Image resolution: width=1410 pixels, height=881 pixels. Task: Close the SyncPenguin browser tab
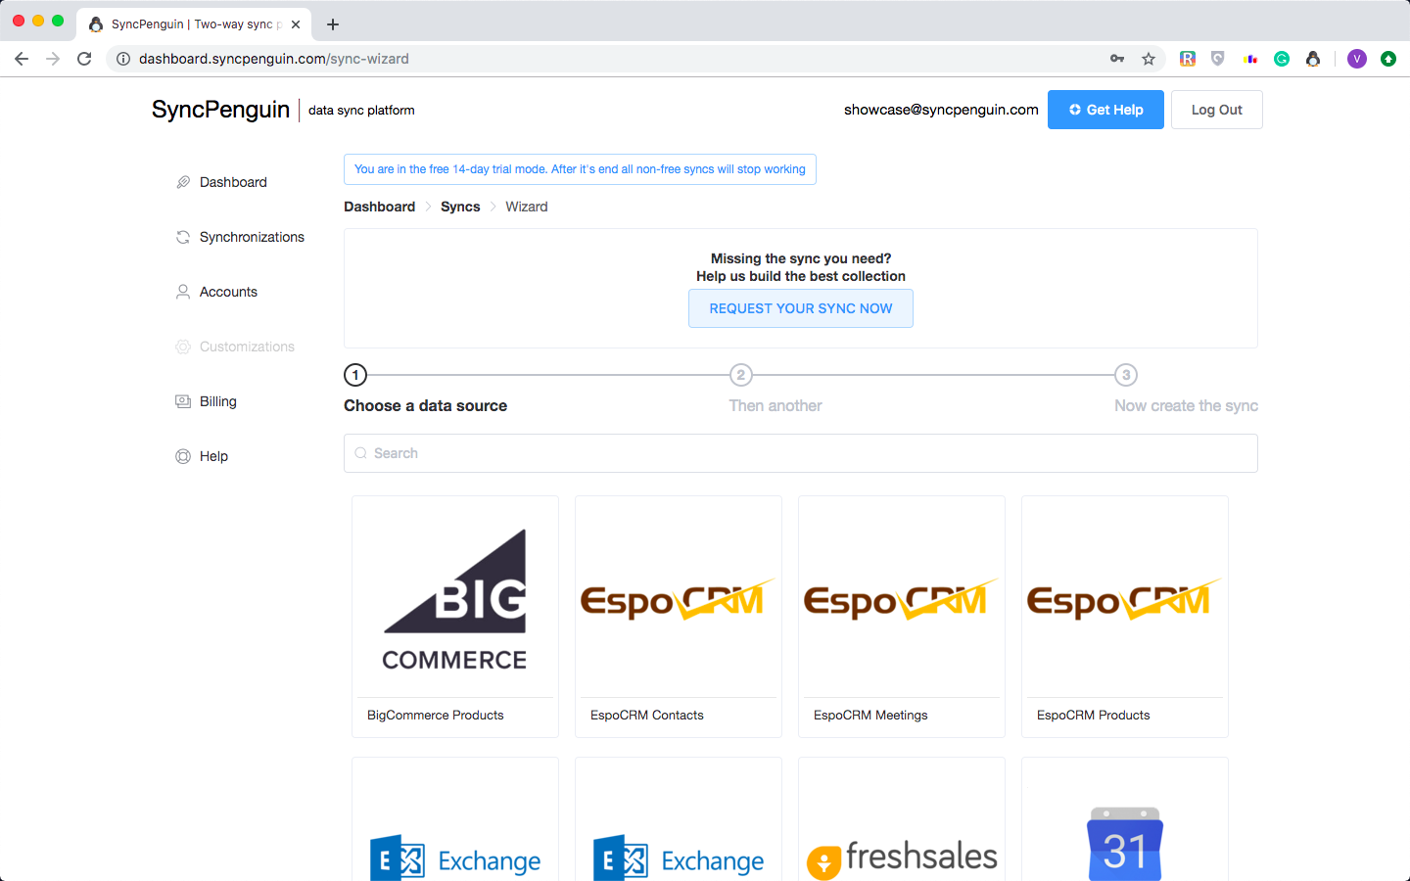click(296, 24)
